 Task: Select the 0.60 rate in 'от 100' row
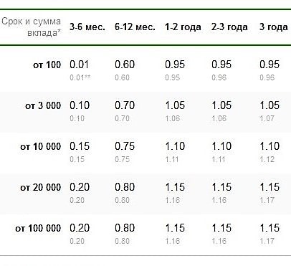tap(125, 65)
